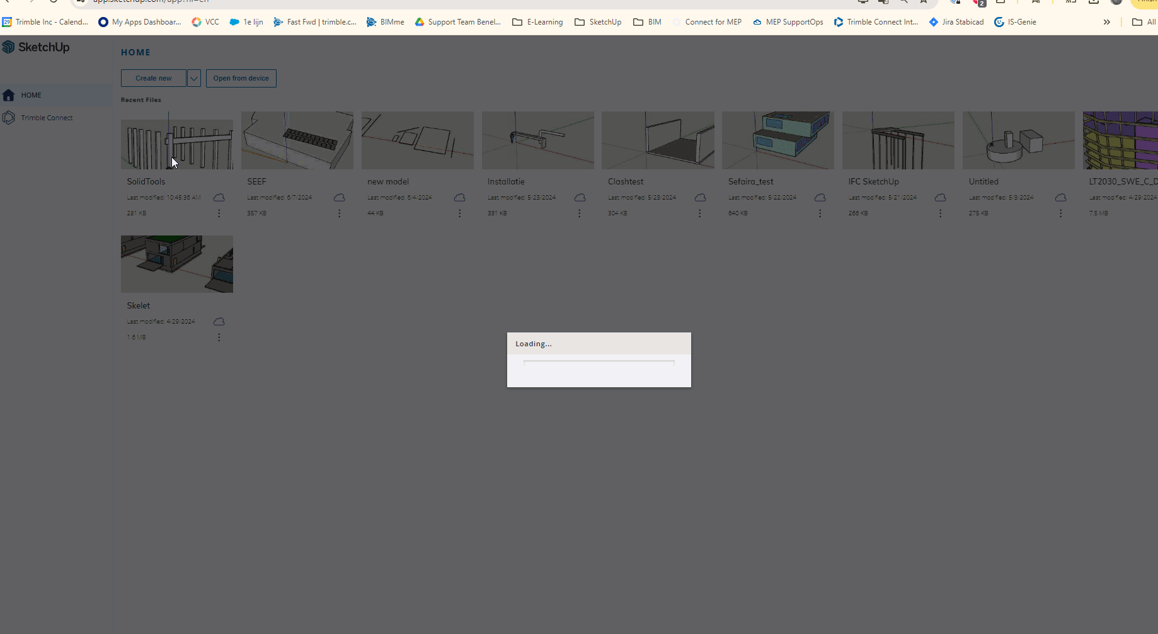Open Trimble Connect Int bookmark
This screenshot has width=1158, height=634.
[876, 22]
